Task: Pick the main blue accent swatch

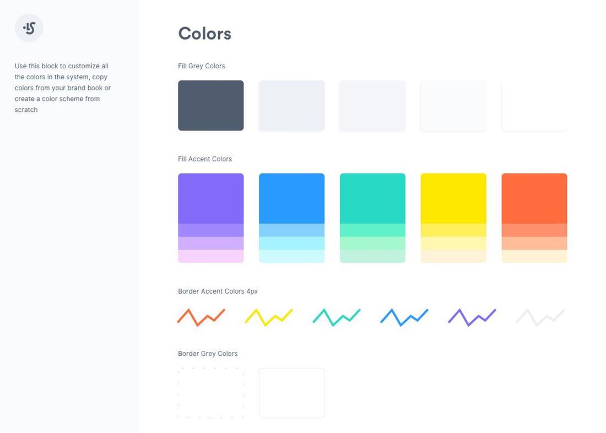Action: [292, 198]
